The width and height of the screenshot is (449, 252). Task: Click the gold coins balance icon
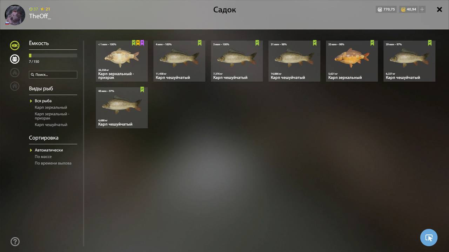coord(403,9)
